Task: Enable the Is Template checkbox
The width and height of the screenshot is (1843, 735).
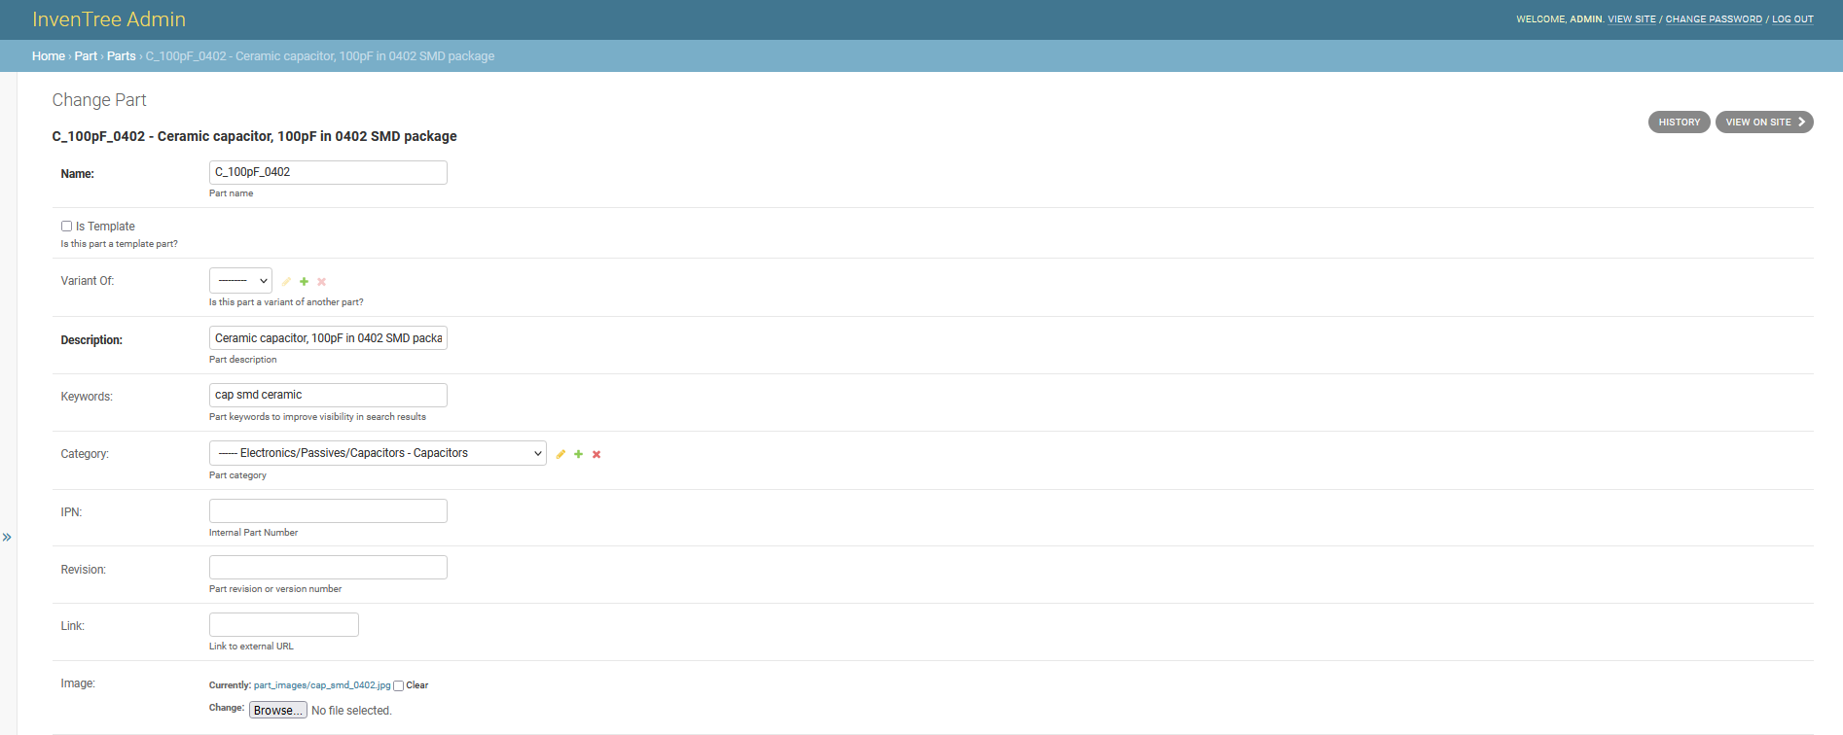Action: coord(66,227)
